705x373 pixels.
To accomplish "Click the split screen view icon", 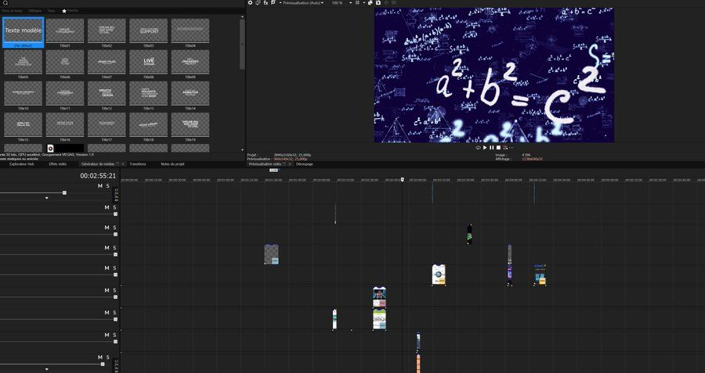I will coord(273,3).
